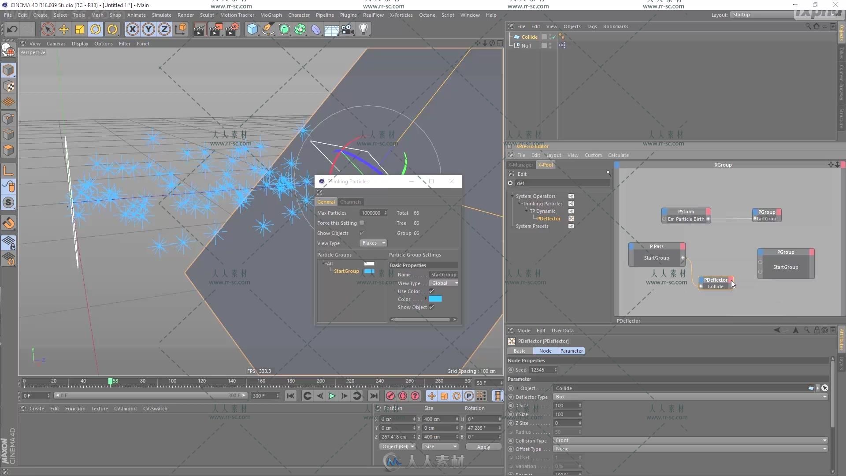Toggle Force this Setting checkbox
Viewport: 846px width, 476px height.
click(362, 223)
